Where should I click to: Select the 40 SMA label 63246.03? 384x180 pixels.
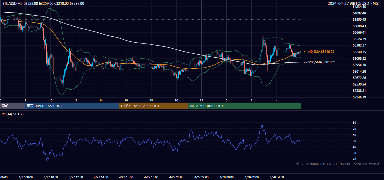coord(319,52)
